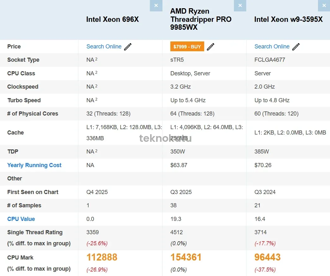330x276 pixels.
Task: Edit price pencil icon for Xeon 696X
Action: click(x=128, y=47)
